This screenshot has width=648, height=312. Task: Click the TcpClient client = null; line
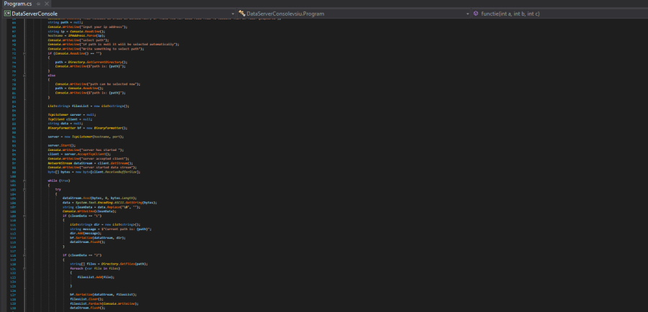coord(69,119)
